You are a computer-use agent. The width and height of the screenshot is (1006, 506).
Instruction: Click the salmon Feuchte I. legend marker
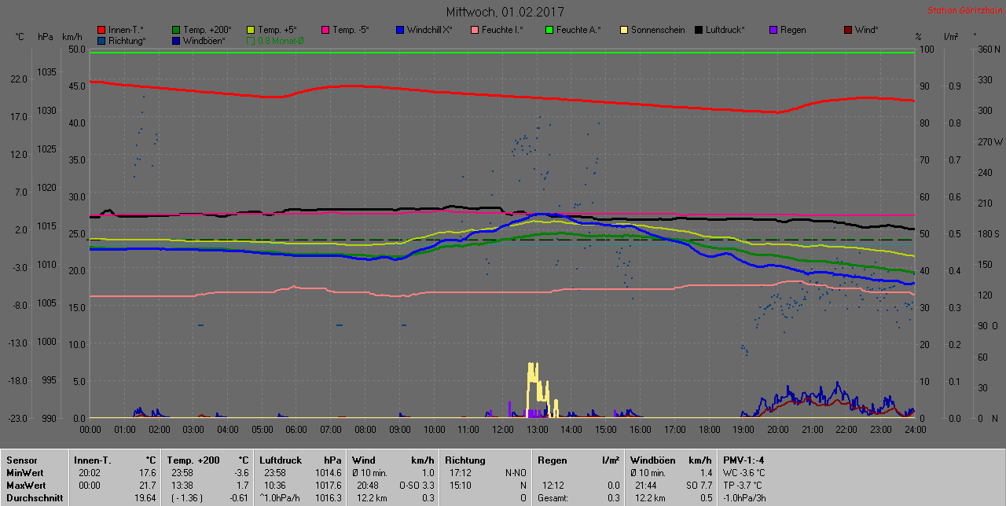[475, 30]
